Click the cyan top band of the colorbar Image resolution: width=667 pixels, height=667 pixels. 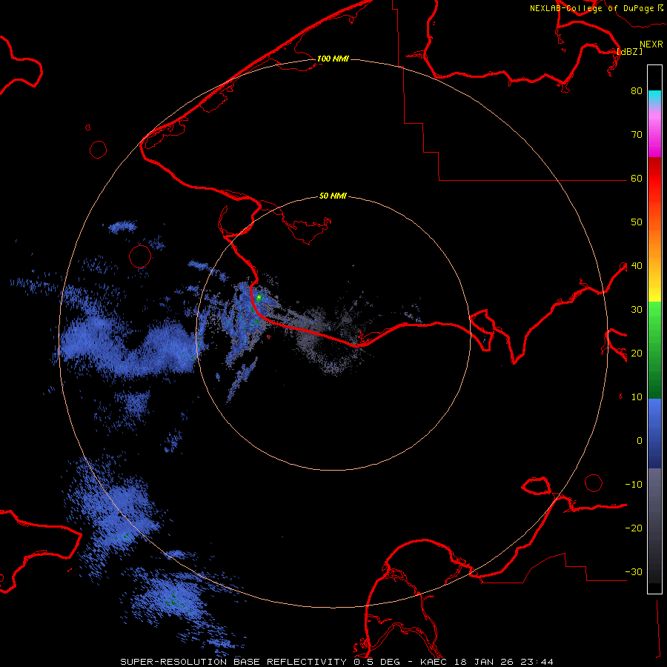pos(654,97)
